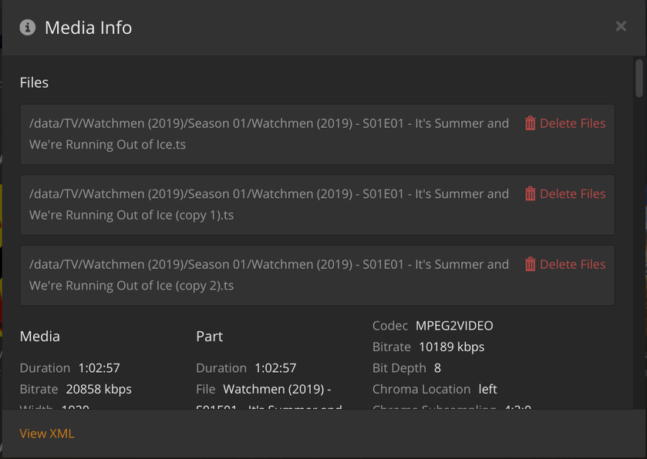This screenshot has width=647, height=459.
Task: Click the Chroma Location value left
Action: tap(487, 389)
